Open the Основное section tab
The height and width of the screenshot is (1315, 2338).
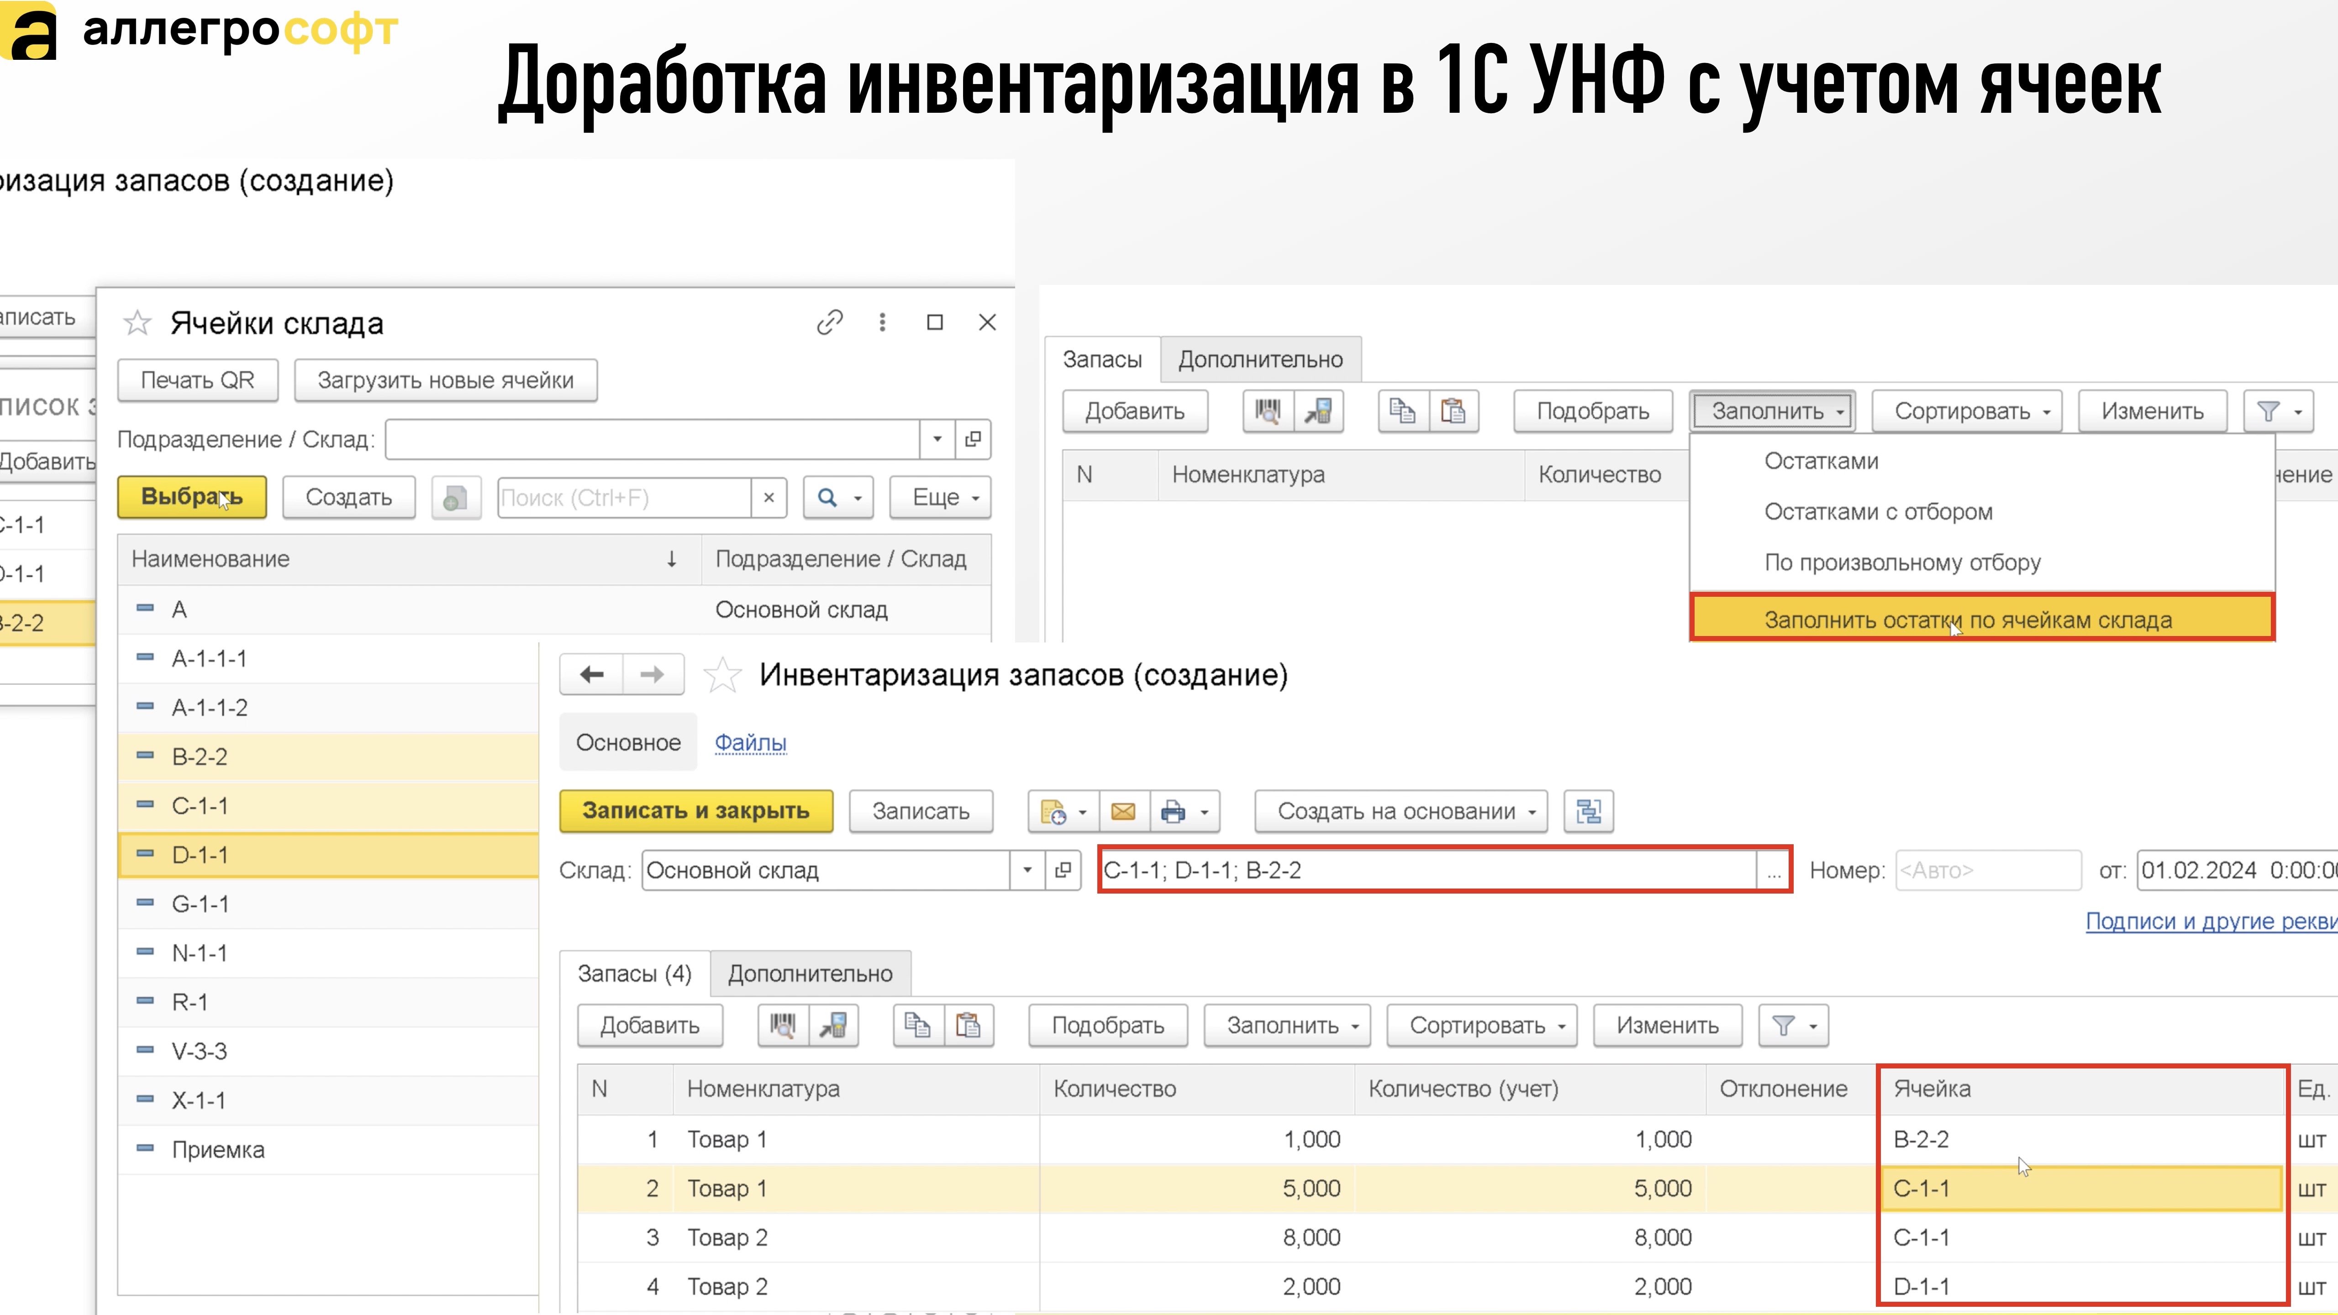click(628, 742)
